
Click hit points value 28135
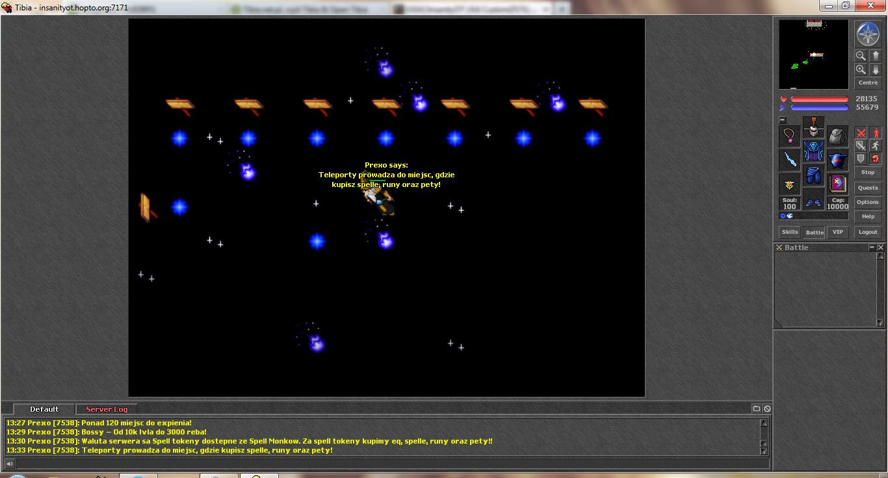point(867,99)
